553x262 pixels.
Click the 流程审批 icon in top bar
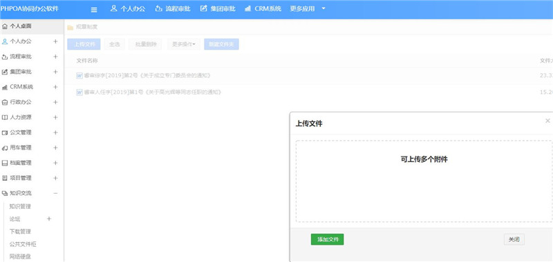click(x=159, y=8)
